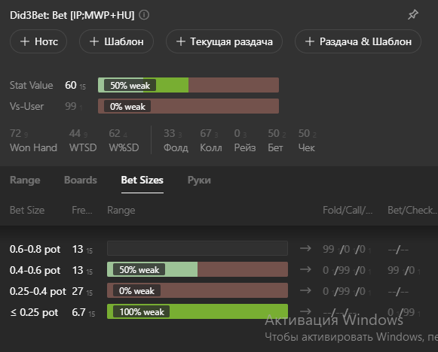This screenshot has height=352, width=438.
Task: Click the arrow icon in 0.4-0.6 pot row
Action: point(305,269)
